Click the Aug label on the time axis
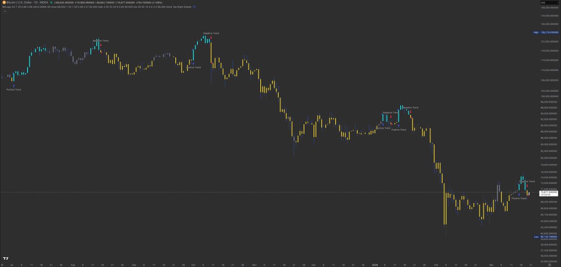Viewport: 561px width, 267px height. coord(72,264)
